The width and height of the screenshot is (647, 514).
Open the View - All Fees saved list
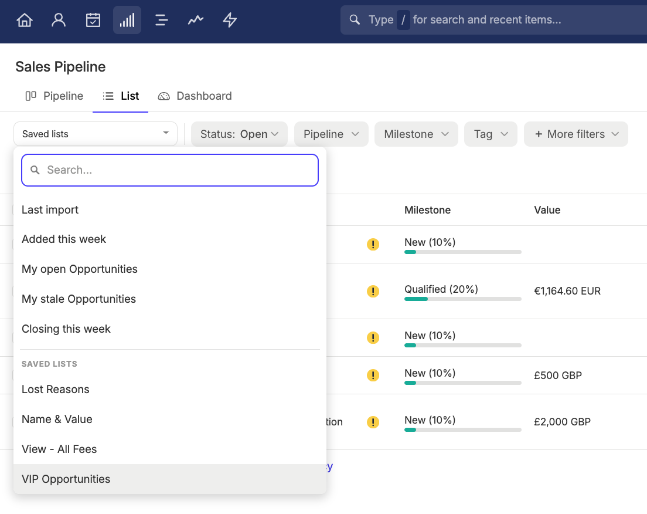170,449
